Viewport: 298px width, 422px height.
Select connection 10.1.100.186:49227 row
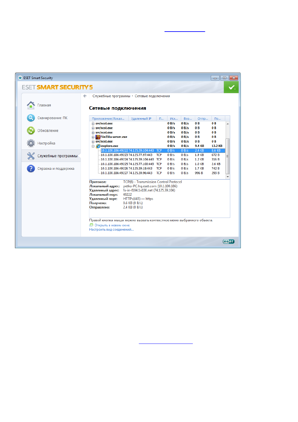click(163, 173)
